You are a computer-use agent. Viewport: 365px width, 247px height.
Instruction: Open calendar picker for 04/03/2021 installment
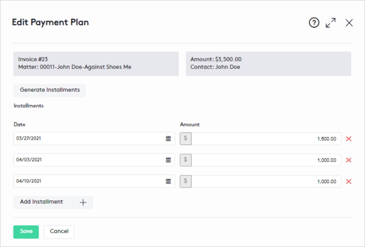pos(168,160)
